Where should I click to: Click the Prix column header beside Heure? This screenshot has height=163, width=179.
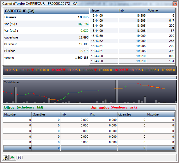[132, 10]
